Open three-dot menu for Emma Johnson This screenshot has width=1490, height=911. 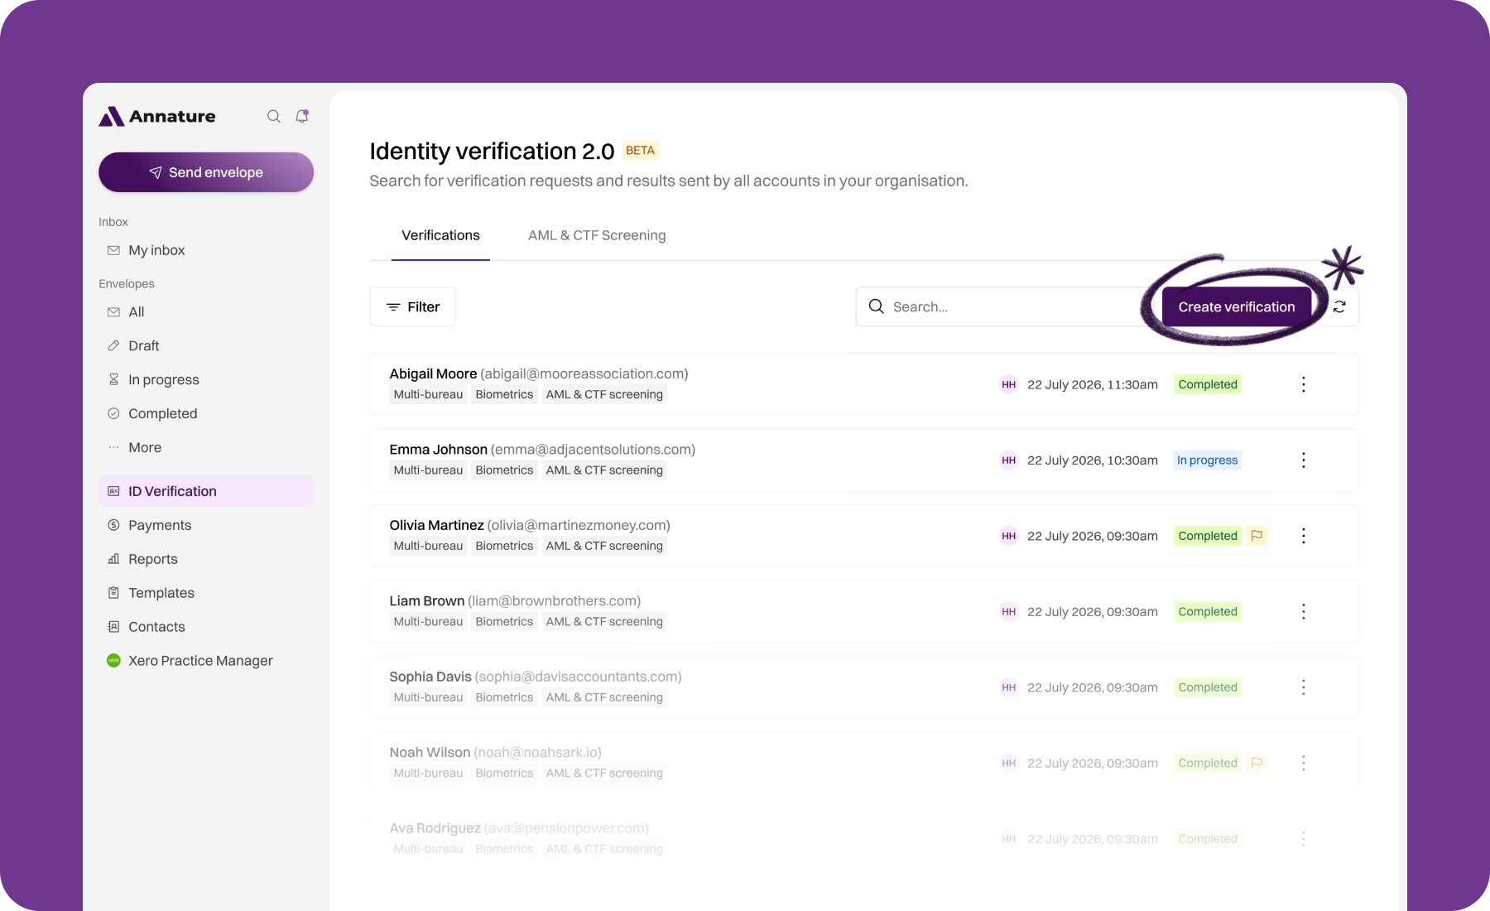1303,460
